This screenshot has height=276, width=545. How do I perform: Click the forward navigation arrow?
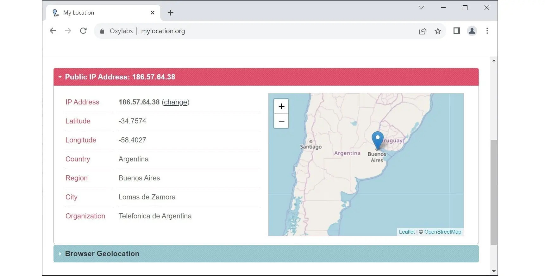68,31
